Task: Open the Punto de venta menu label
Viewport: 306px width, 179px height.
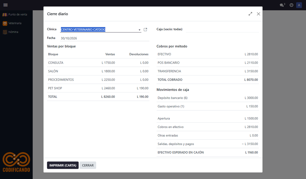Action: [18, 14]
